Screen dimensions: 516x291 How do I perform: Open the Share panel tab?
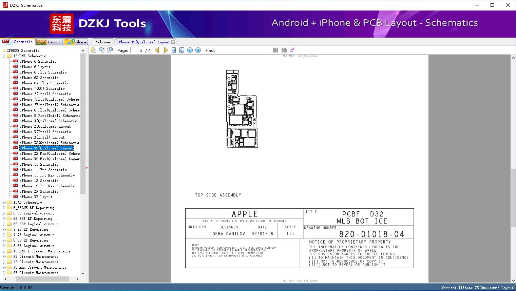pos(75,42)
